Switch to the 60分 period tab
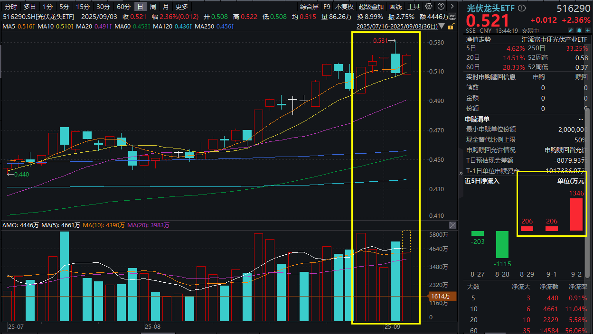The image size is (593, 334). click(x=123, y=7)
